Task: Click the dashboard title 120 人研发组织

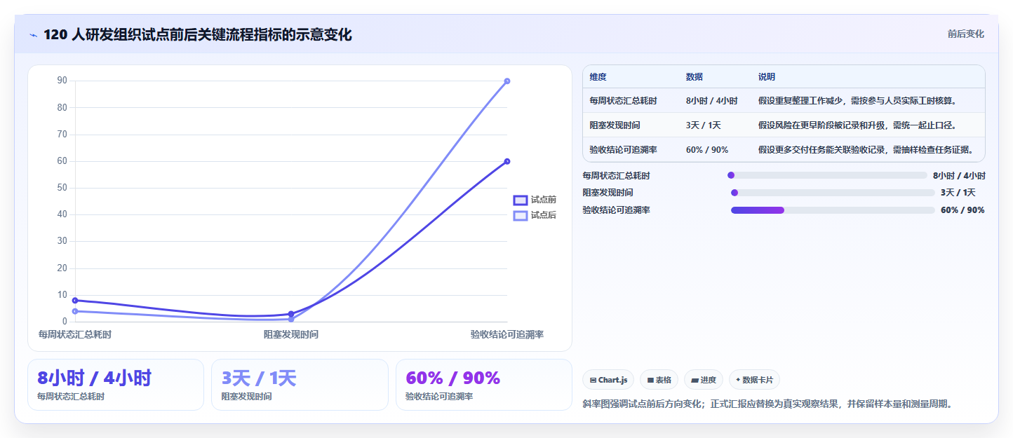Action: (x=197, y=34)
